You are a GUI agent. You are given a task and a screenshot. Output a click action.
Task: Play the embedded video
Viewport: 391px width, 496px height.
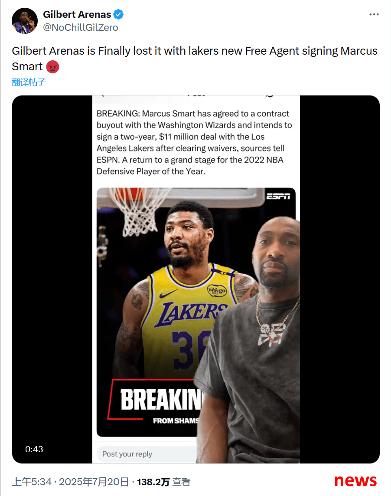pos(195,279)
